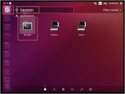Switch to the Photos lens

click(x=90, y=89)
